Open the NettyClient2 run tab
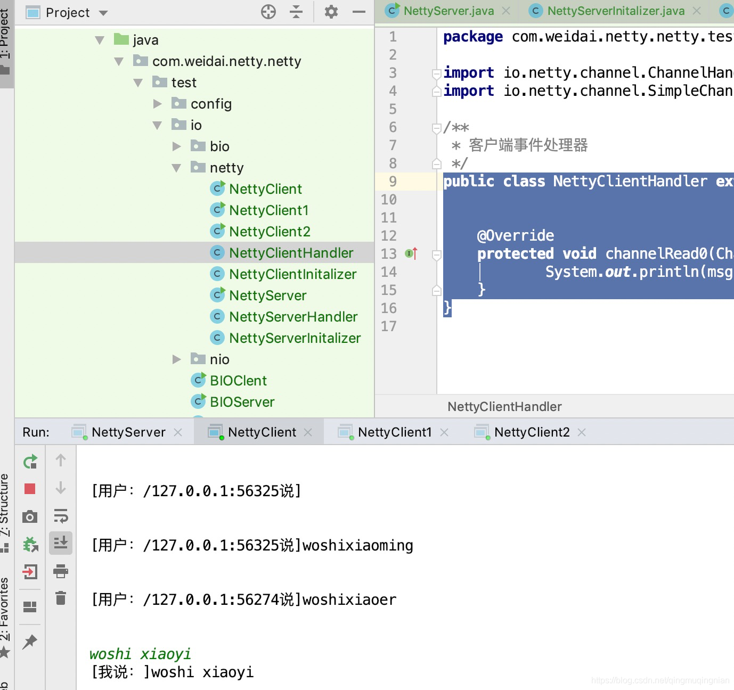This screenshot has width=734, height=690. [532, 432]
